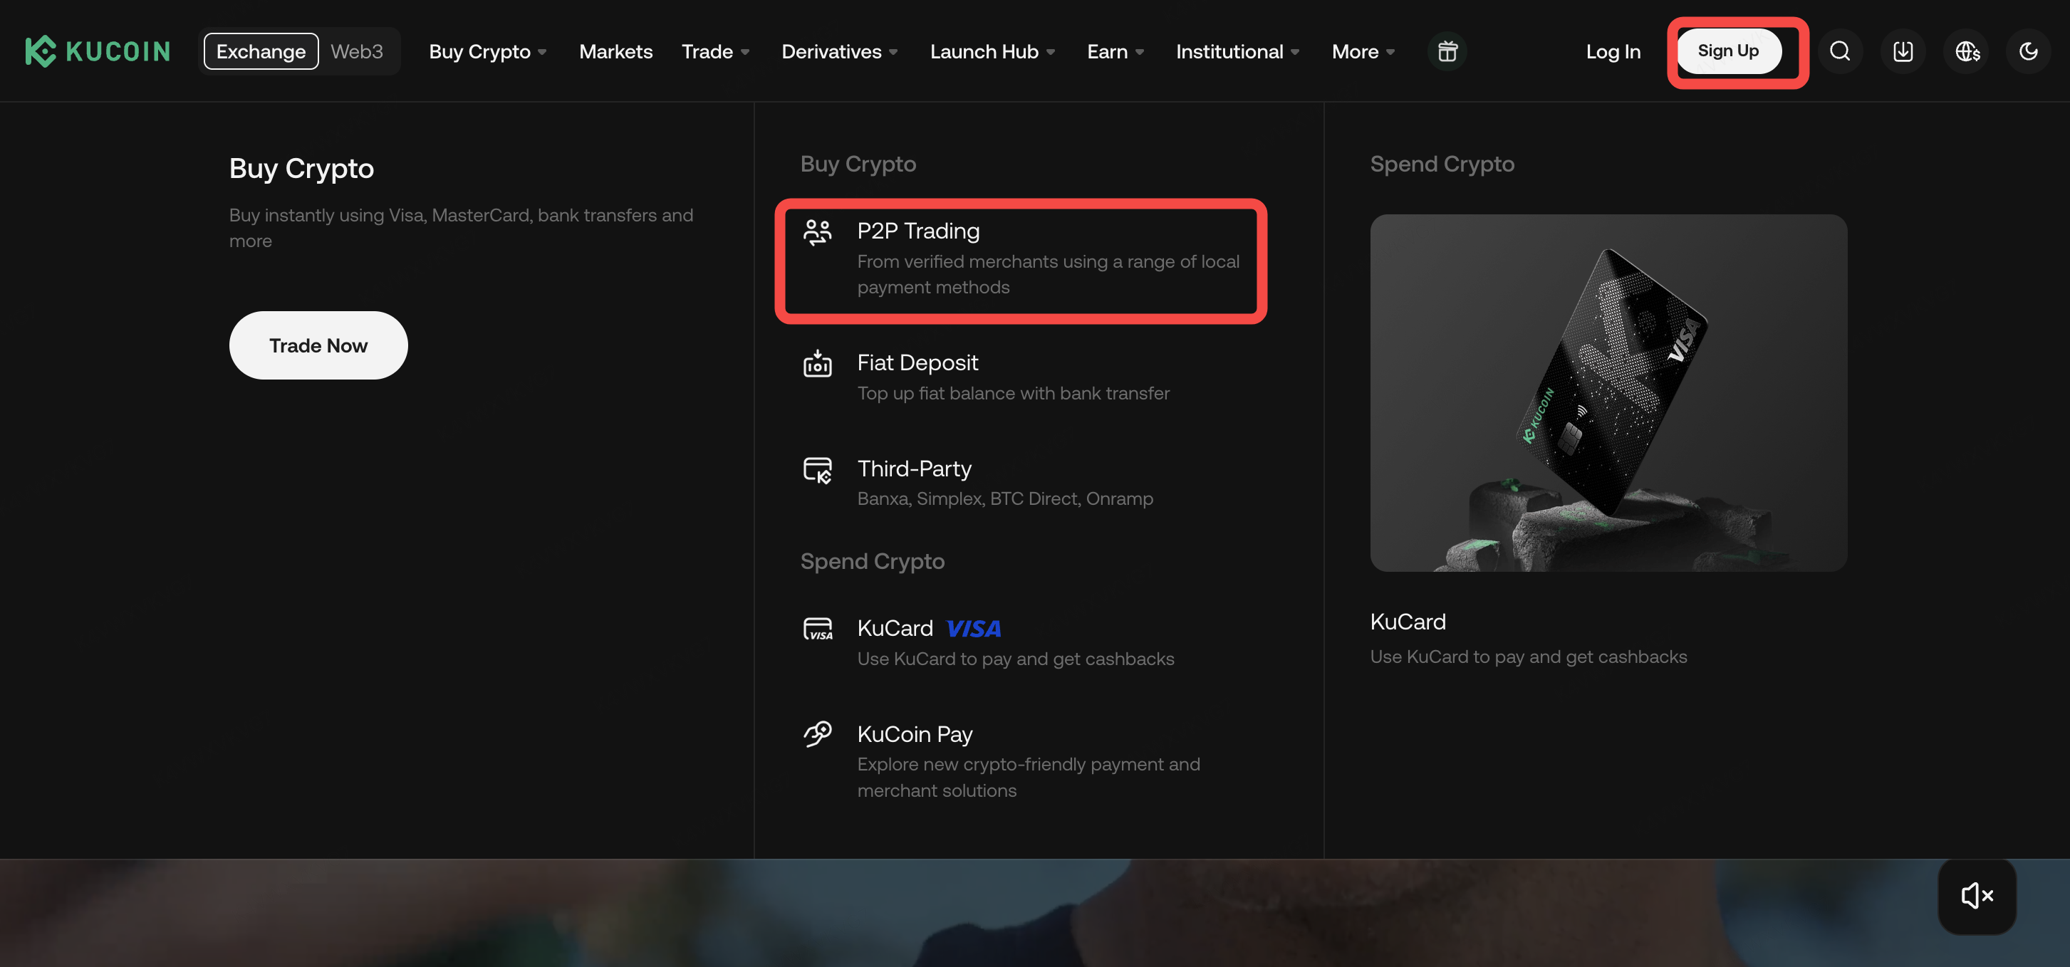Click the Log In link
Viewport: 2070px width, 967px height.
pyautogui.click(x=1613, y=51)
